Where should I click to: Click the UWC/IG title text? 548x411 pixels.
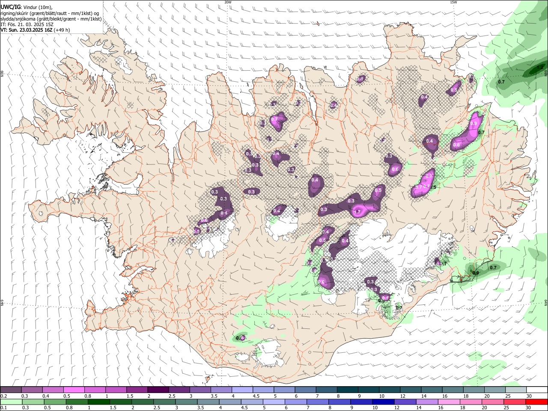pyautogui.click(x=10, y=7)
